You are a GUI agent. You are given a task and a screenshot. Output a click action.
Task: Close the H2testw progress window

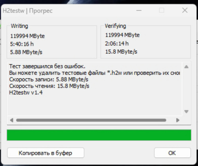pyautogui.click(x=185, y=10)
